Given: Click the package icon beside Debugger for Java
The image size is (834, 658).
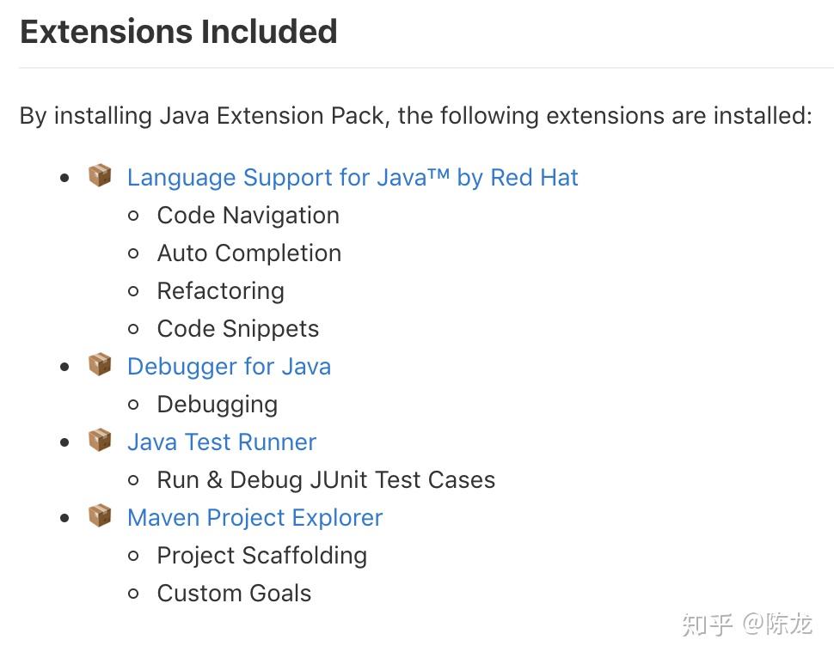Looking at the screenshot, I should [100, 365].
